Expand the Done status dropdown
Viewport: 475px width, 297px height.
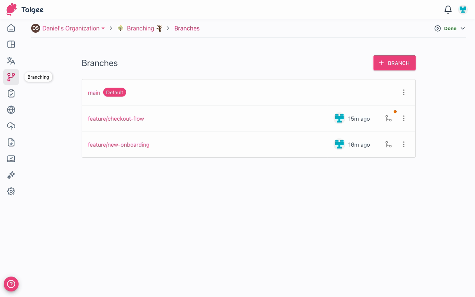pos(450,29)
